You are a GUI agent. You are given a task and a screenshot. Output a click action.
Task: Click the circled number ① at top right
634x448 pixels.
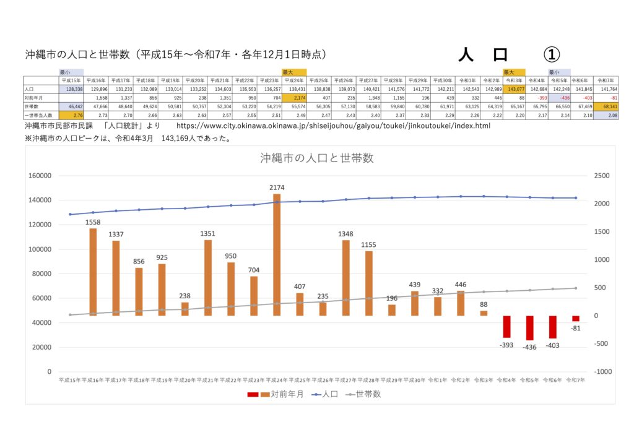pos(550,54)
